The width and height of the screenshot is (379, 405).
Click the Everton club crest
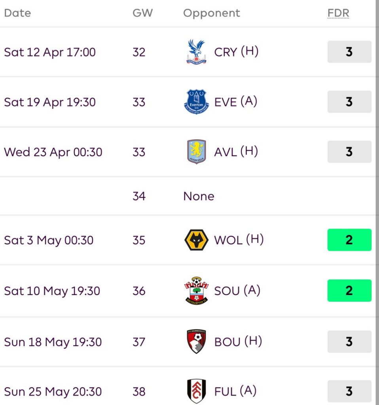coord(196,102)
